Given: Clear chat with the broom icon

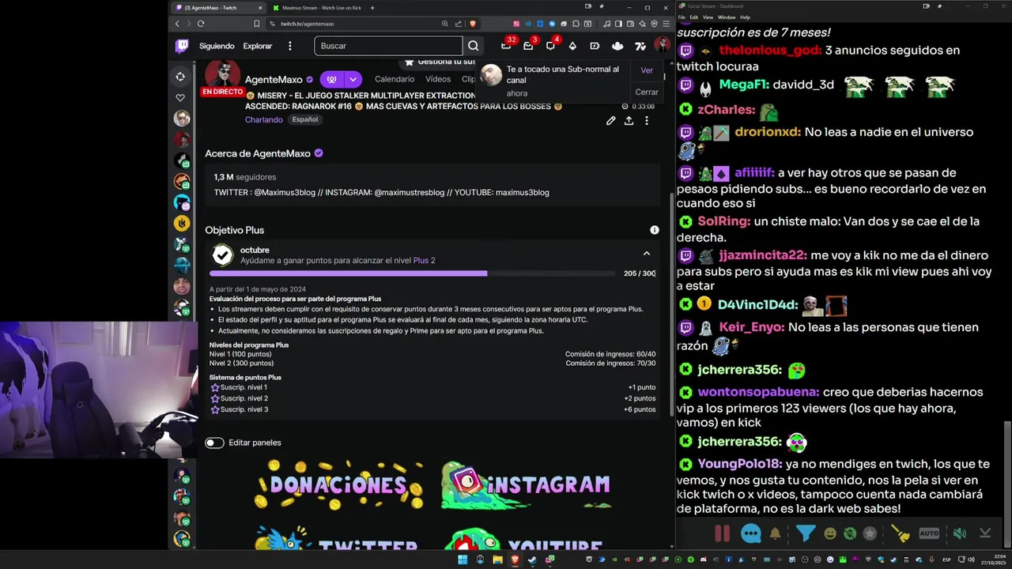Looking at the screenshot, I should click(900, 533).
